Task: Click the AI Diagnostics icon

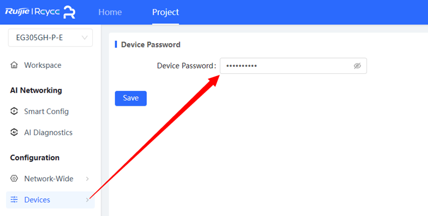Action: point(14,132)
